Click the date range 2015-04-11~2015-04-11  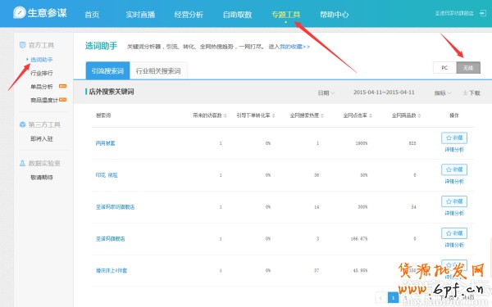(384, 93)
